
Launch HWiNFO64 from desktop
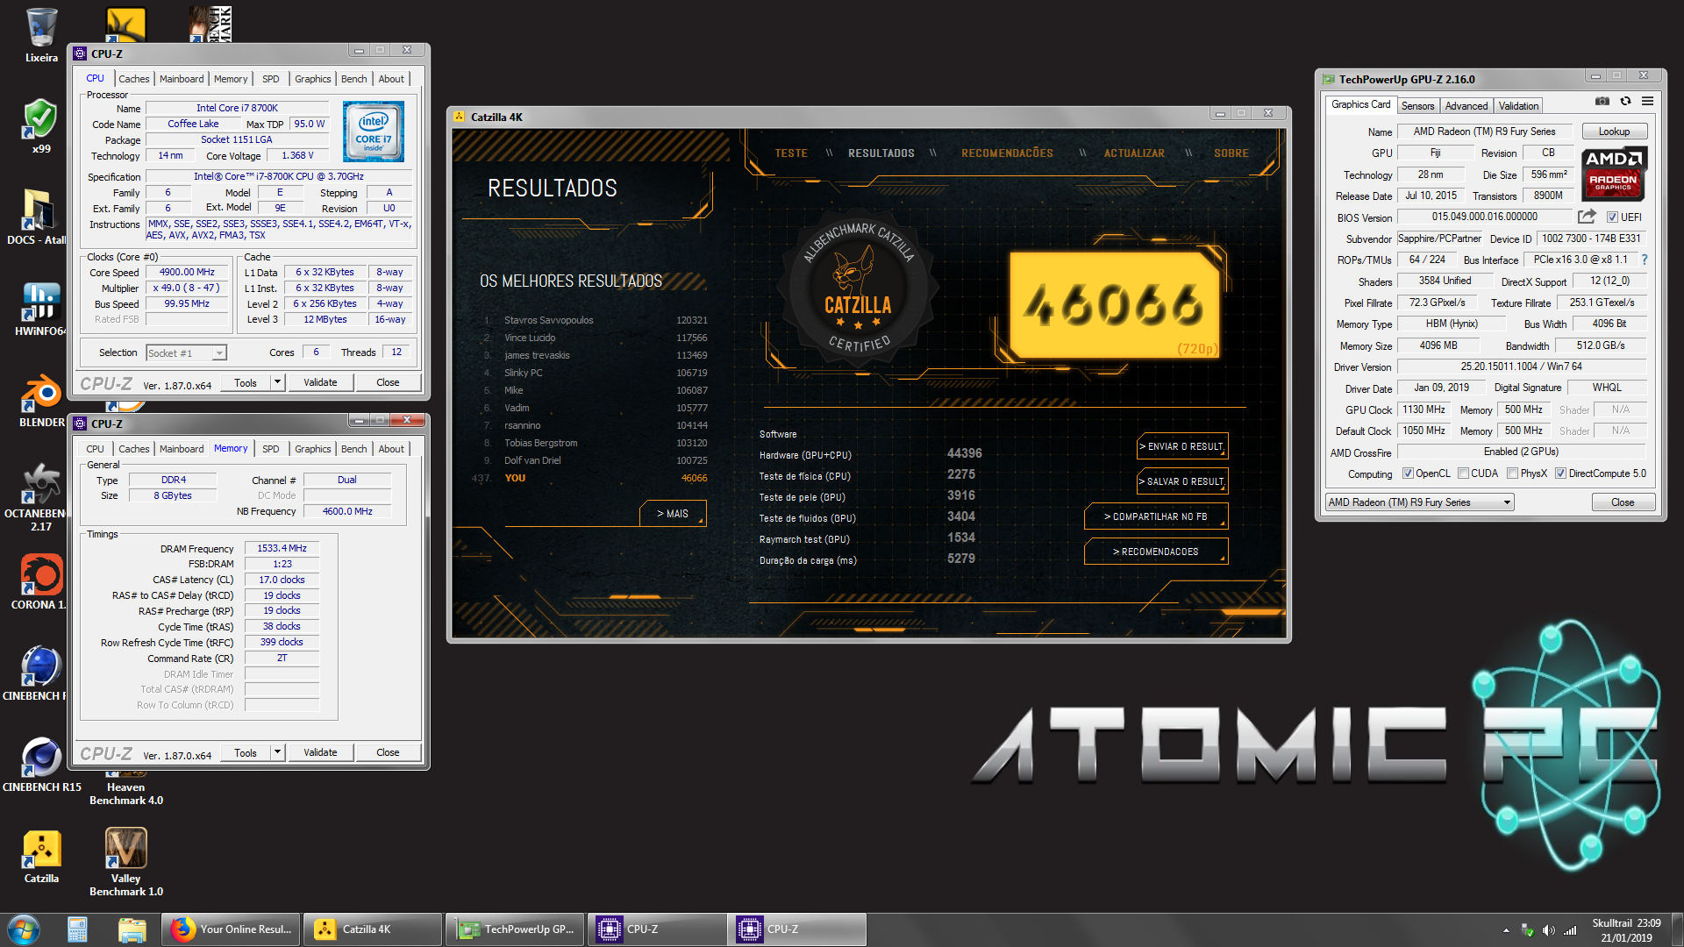point(39,310)
